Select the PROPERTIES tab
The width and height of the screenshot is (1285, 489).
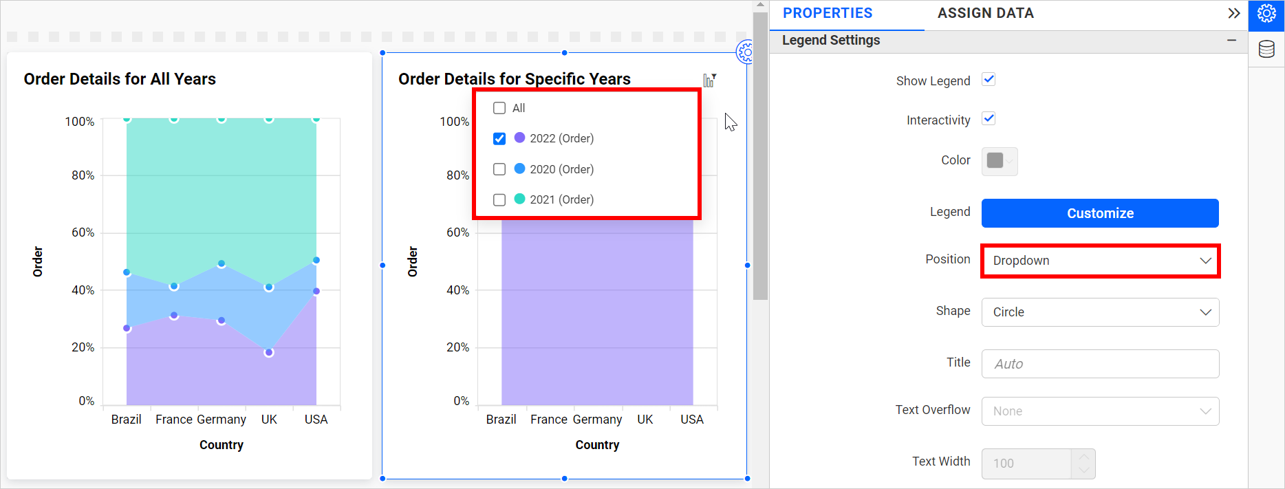[828, 14]
